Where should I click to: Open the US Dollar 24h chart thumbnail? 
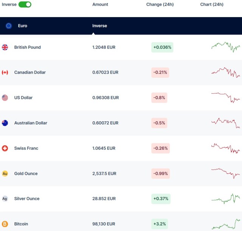pyautogui.click(x=225, y=97)
